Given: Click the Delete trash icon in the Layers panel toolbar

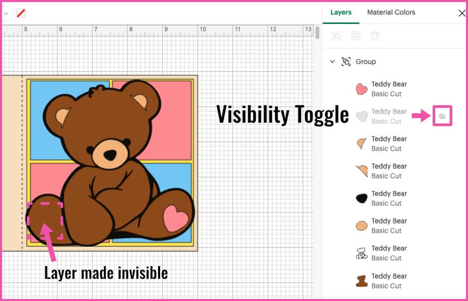Looking at the screenshot, I should [x=375, y=36].
